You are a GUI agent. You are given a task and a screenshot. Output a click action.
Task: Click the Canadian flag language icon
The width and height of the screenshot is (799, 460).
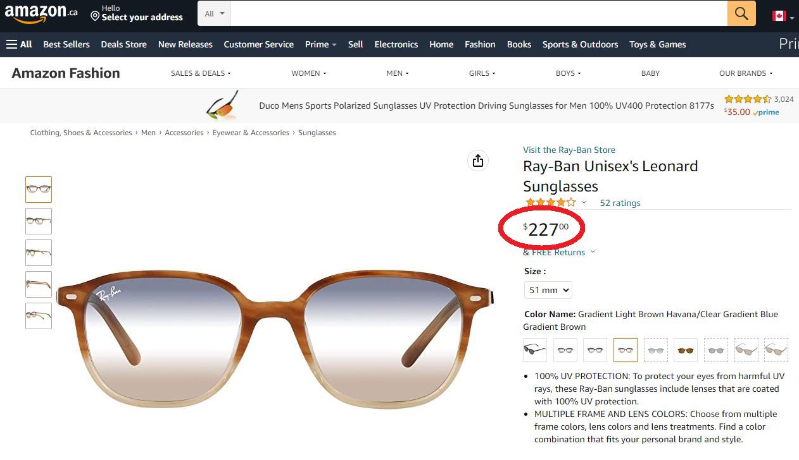point(779,16)
